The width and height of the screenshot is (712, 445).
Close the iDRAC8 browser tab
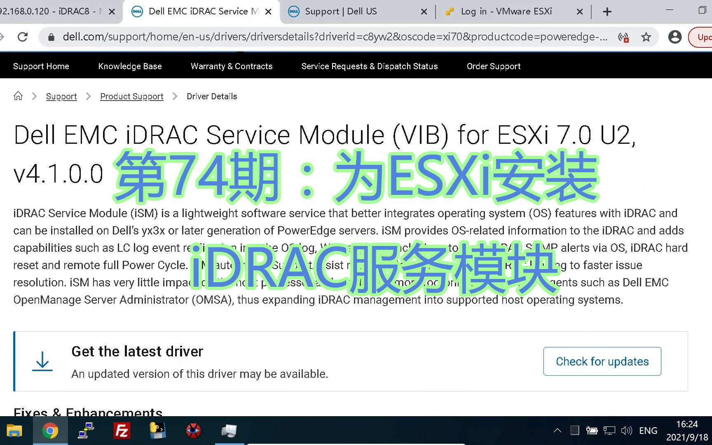pos(112,12)
